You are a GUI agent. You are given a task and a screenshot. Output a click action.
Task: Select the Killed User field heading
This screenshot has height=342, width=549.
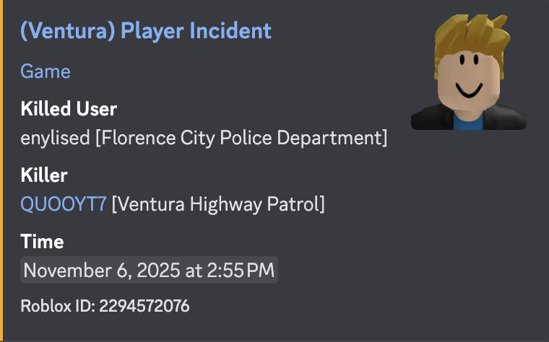coord(69,109)
